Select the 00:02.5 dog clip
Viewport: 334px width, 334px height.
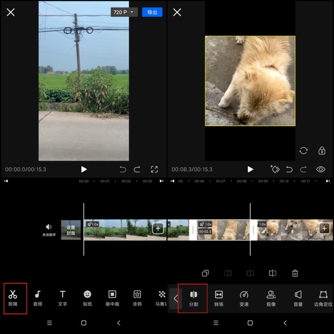coord(223,230)
